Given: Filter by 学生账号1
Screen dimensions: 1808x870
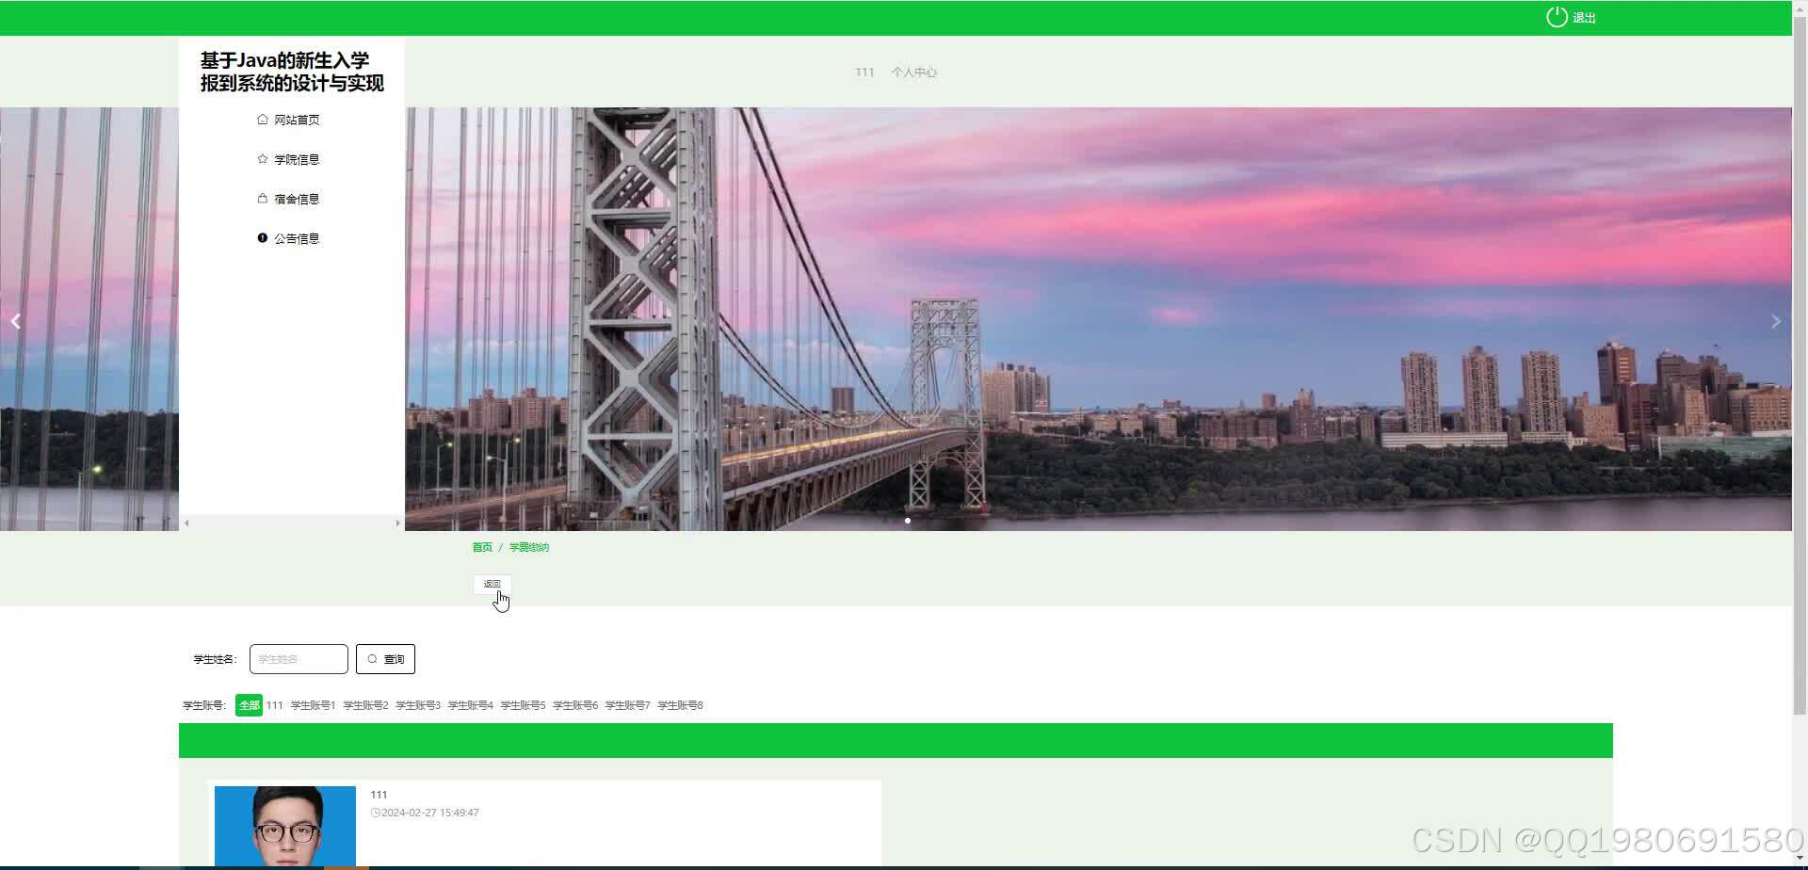Looking at the screenshot, I should 313,705.
